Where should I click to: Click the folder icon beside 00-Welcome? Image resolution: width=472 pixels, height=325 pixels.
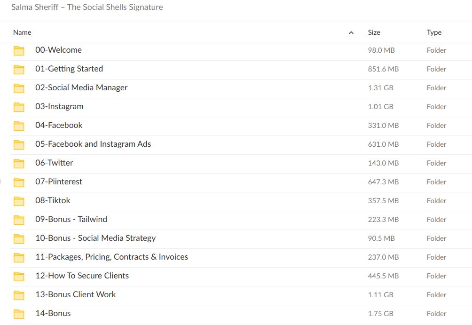(x=19, y=50)
